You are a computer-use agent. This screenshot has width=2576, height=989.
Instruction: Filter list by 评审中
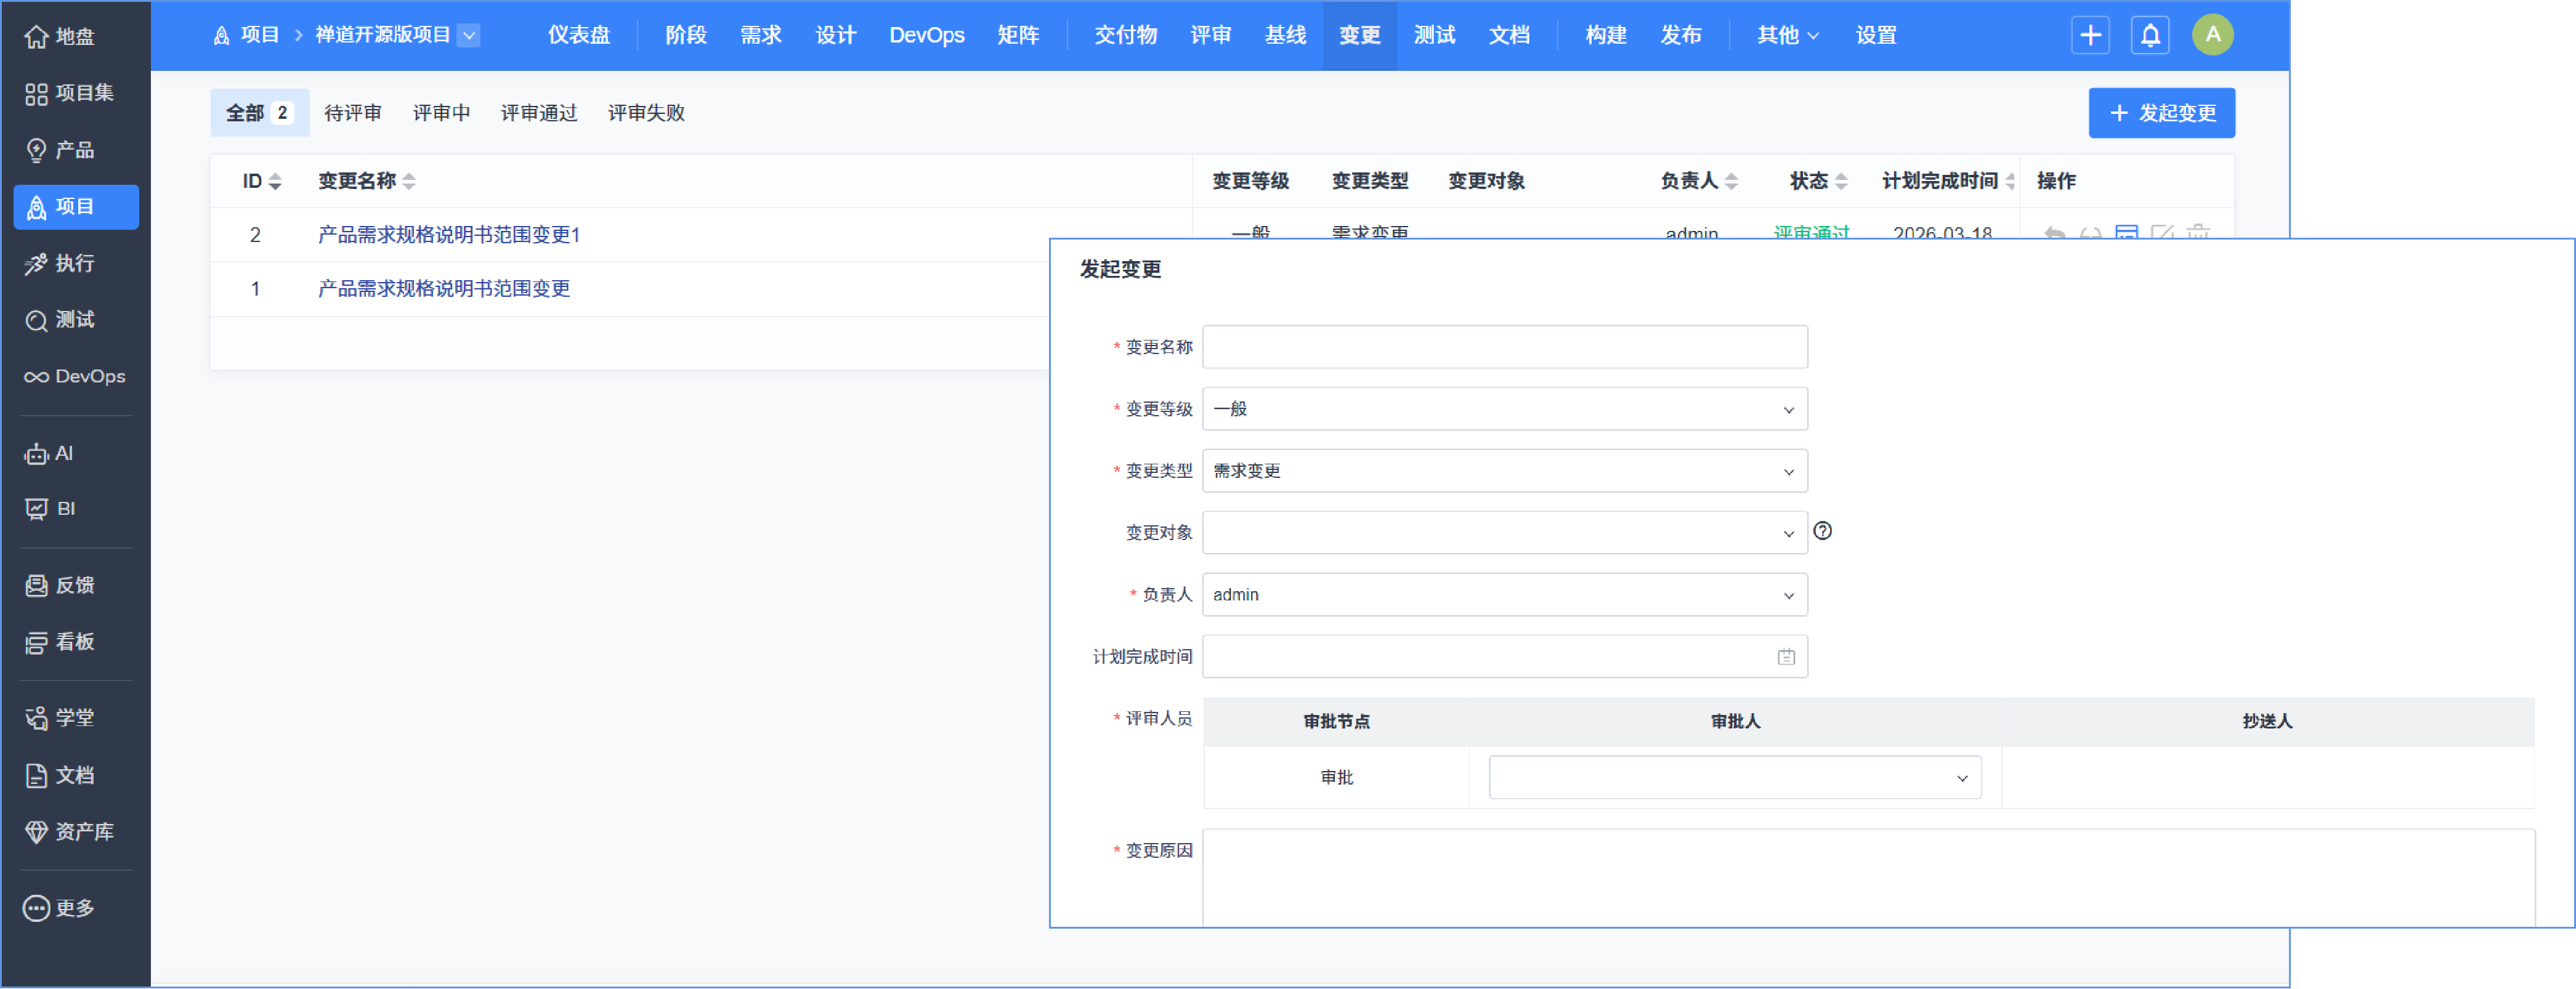[441, 113]
